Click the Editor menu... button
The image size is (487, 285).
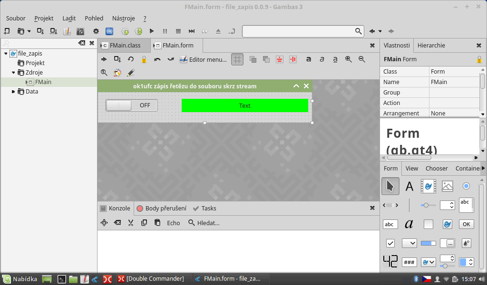(x=203, y=59)
